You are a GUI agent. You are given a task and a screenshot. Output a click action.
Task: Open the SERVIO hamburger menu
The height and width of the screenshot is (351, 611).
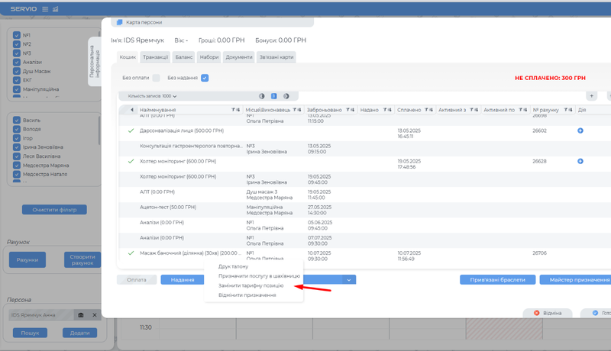pos(45,8)
